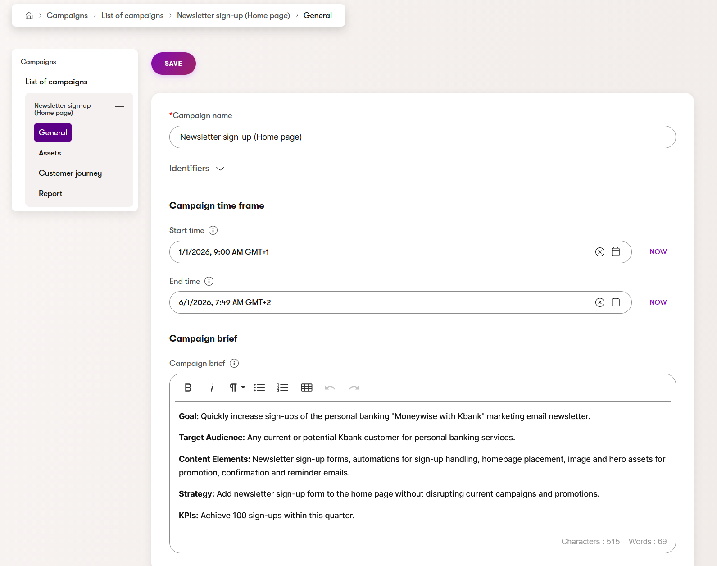717x566 pixels.
Task: Open the paragraph format dropdown
Action: click(237, 388)
